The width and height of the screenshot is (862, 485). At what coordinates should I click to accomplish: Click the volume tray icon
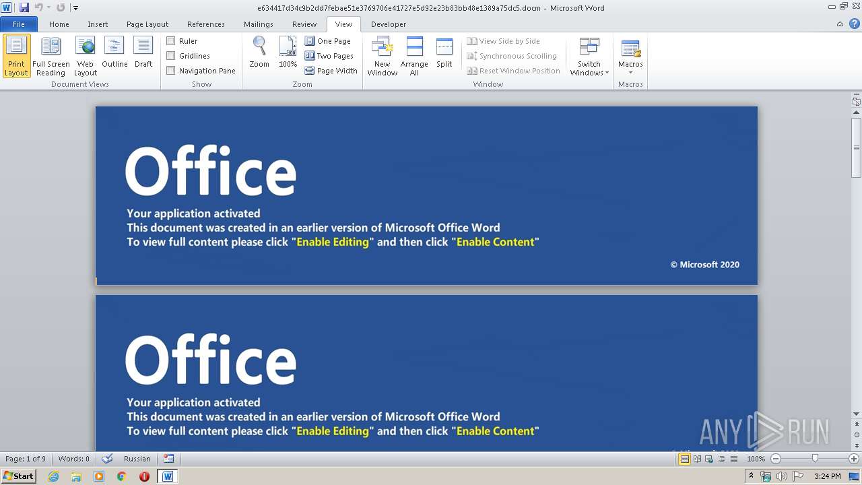tap(782, 476)
